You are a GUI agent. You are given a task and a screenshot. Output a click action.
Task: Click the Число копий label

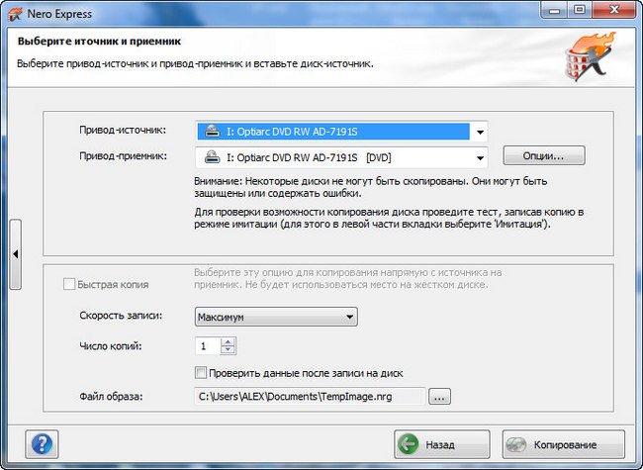click(111, 346)
